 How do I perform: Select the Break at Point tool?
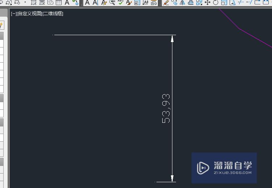pos(258,2)
